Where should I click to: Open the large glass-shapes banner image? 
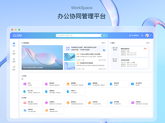[42, 57]
